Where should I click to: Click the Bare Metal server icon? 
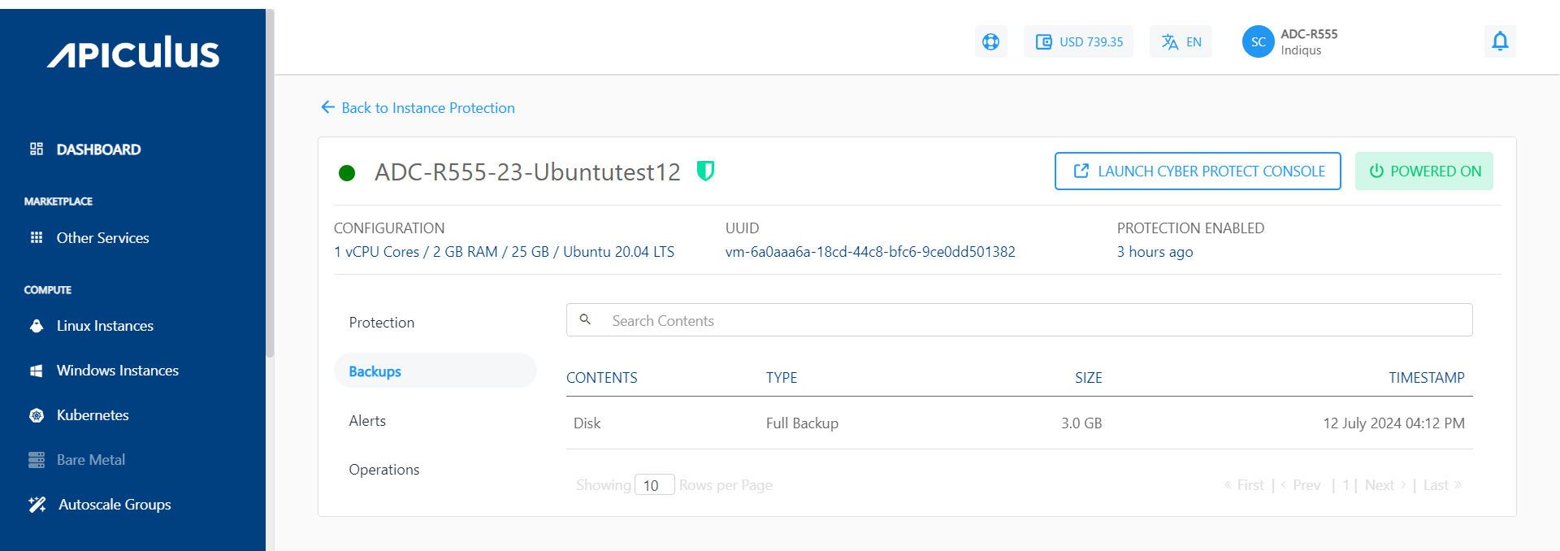point(37,460)
